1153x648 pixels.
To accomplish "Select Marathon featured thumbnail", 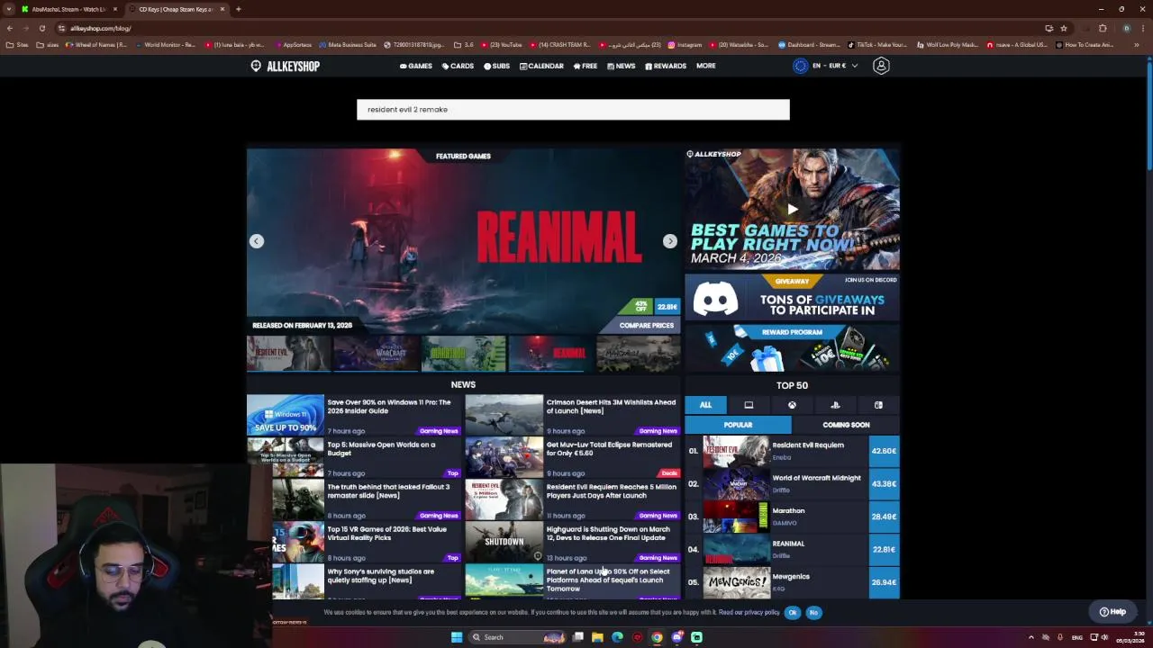I will pyautogui.click(x=464, y=354).
